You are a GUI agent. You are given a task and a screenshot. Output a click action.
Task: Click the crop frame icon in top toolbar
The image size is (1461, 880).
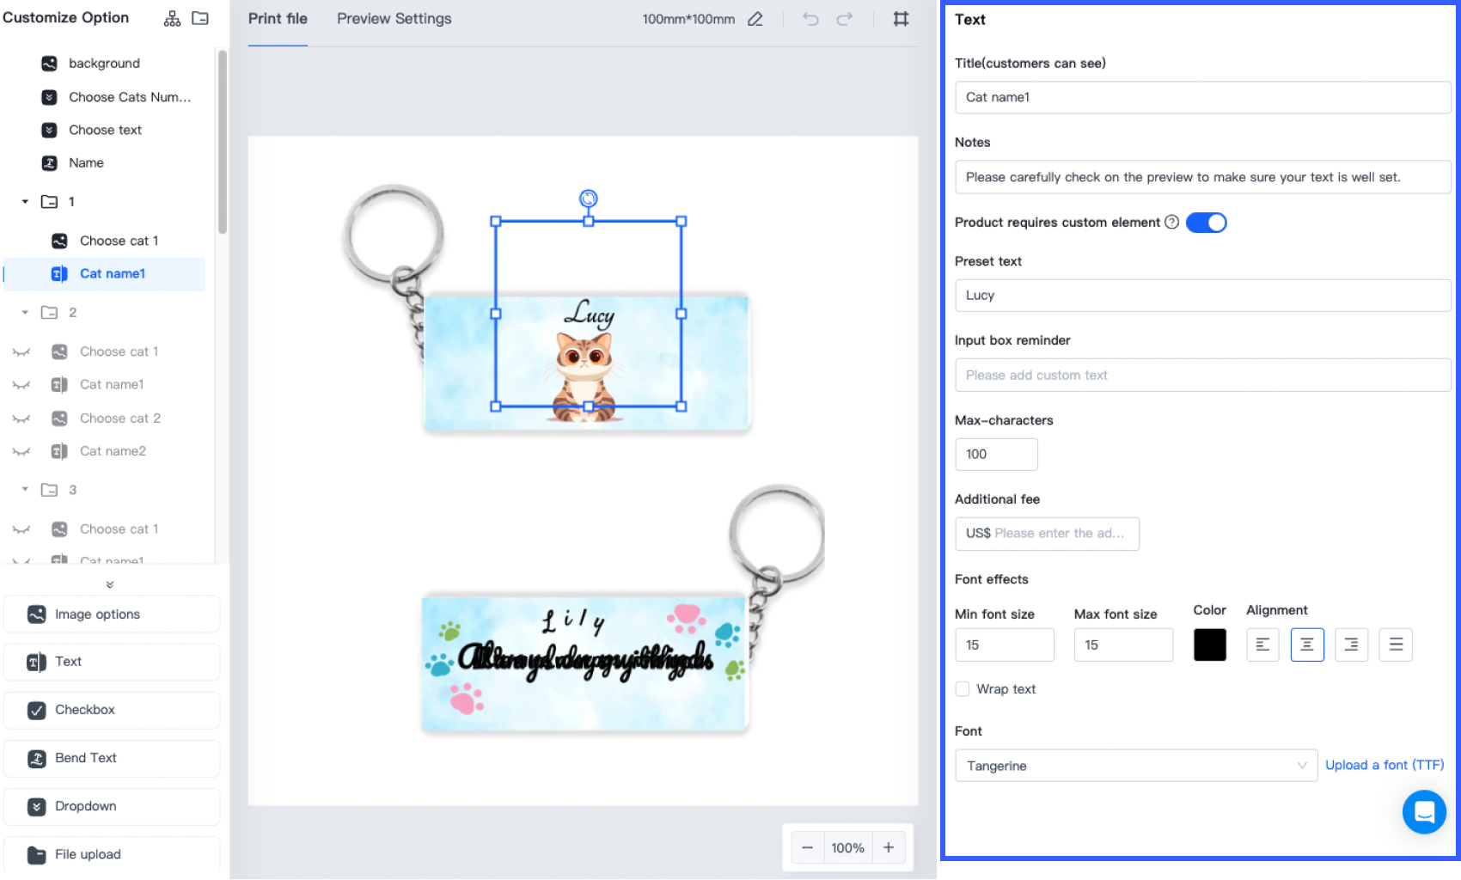coord(901,19)
